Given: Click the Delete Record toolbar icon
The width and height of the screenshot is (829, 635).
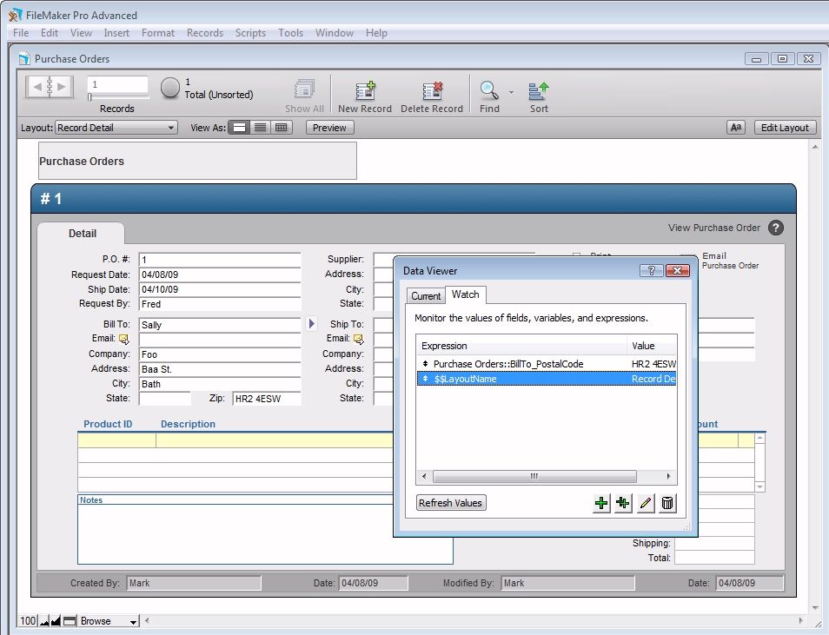Looking at the screenshot, I should pos(432,90).
